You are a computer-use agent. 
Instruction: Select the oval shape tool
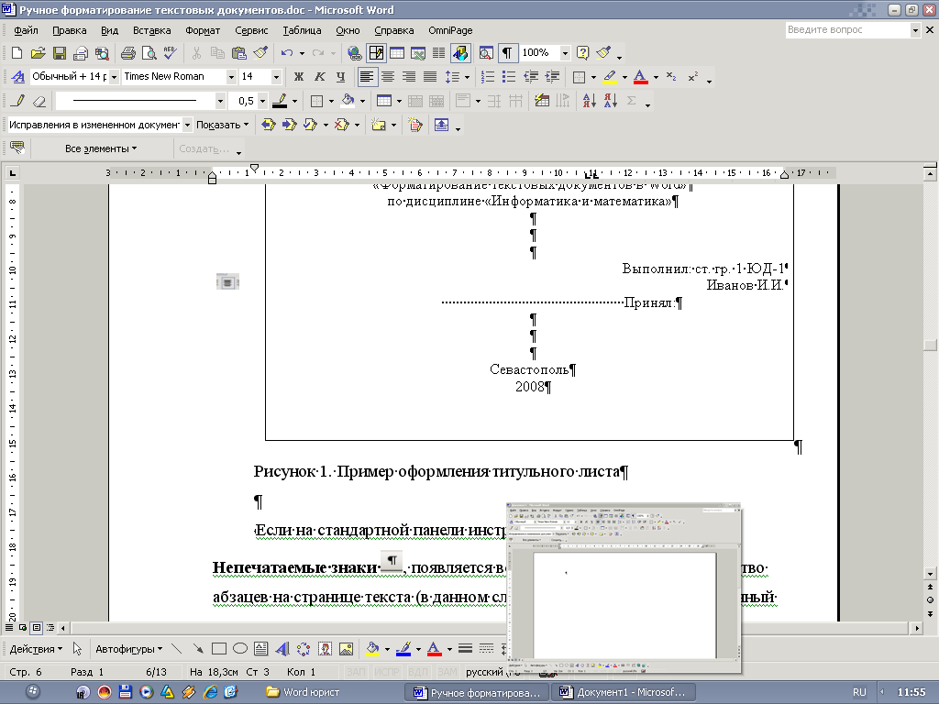coord(240,649)
